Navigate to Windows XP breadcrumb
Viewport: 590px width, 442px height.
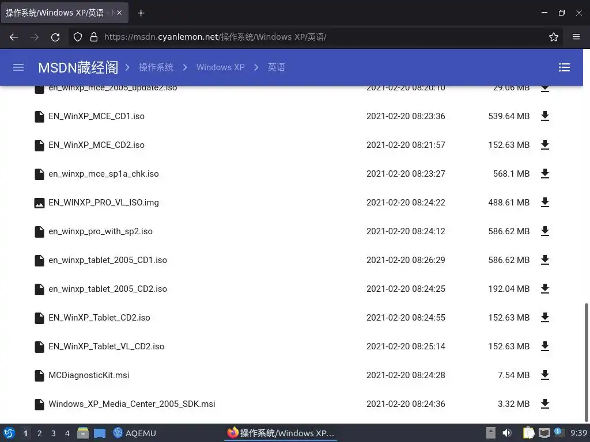click(221, 67)
